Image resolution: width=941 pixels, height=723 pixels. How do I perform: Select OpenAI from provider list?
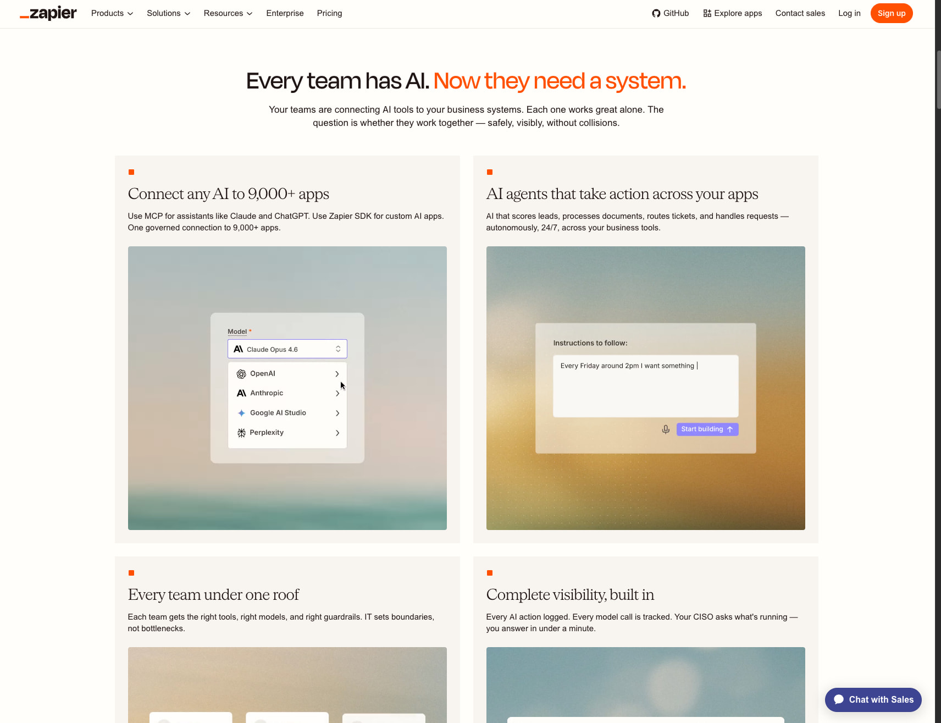coord(287,374)
